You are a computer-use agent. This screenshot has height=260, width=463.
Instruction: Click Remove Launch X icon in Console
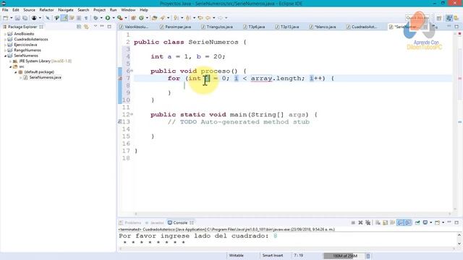click(360, 222)
